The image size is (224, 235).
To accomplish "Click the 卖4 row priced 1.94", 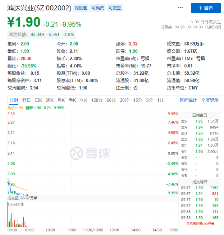I will coord(199,127).
